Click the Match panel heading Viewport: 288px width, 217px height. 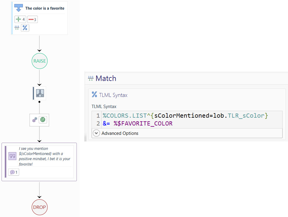coord(106,79)
